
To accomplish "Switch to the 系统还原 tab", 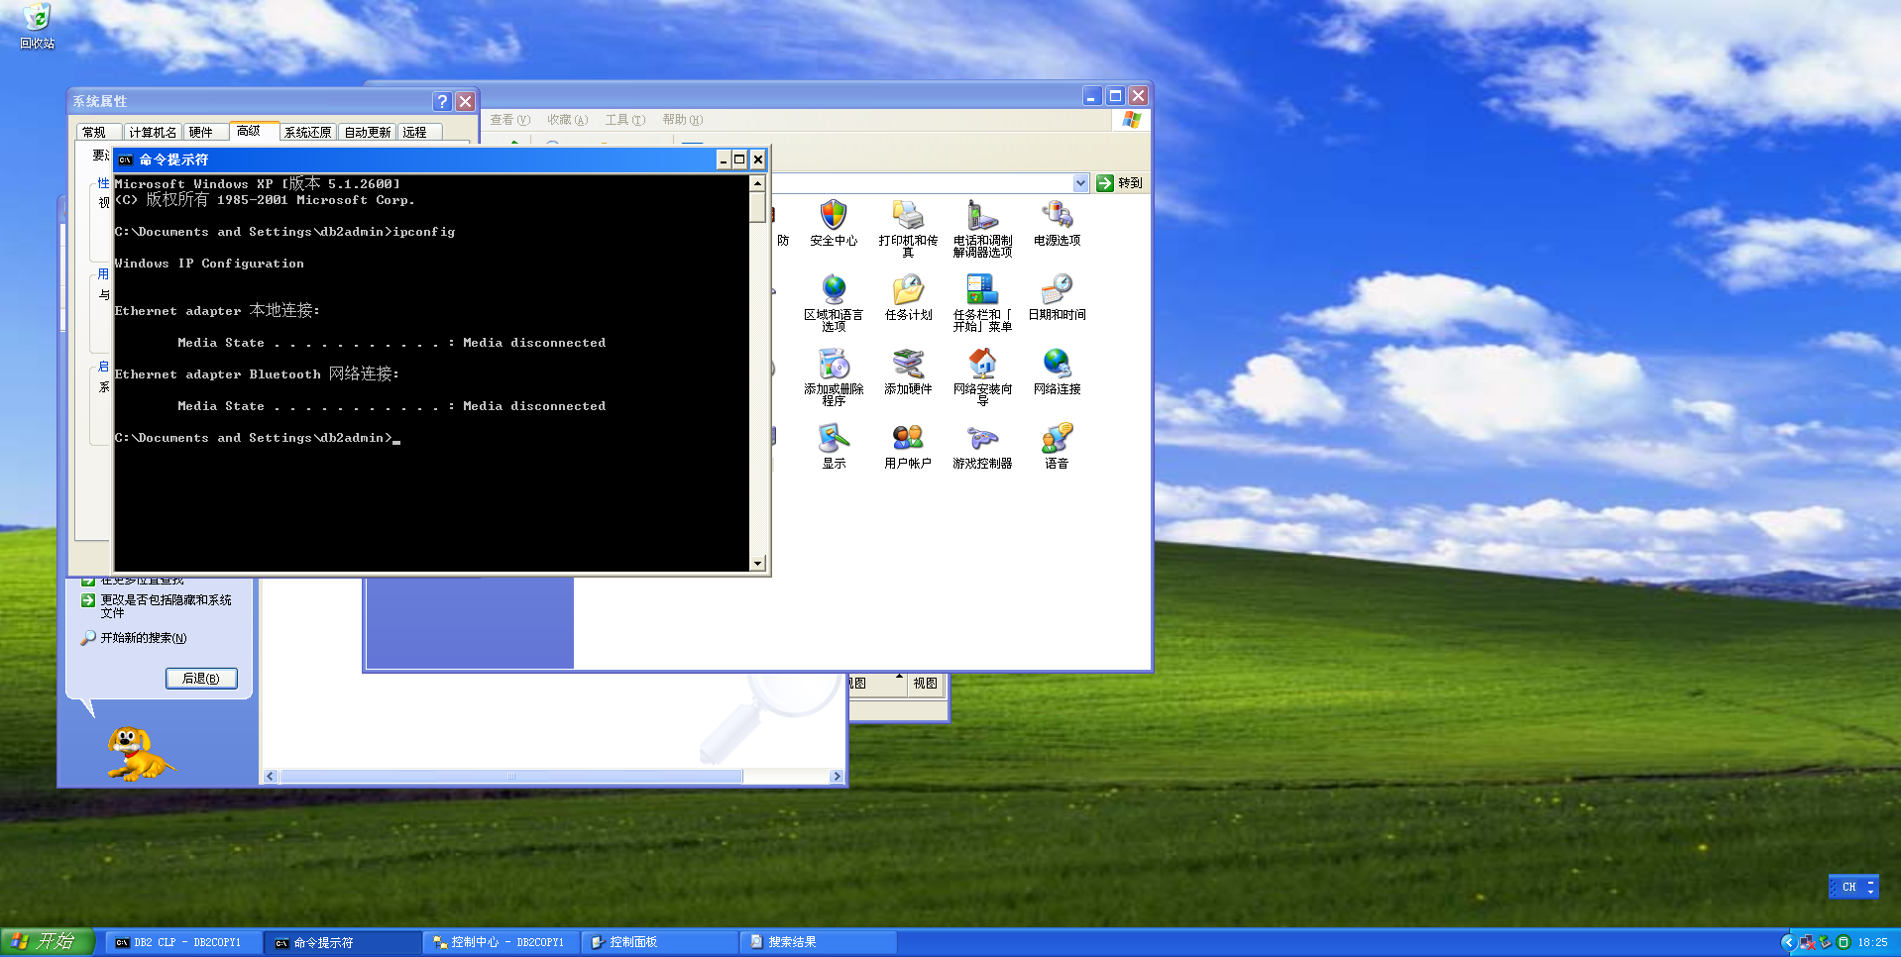I will click(307, 132).
